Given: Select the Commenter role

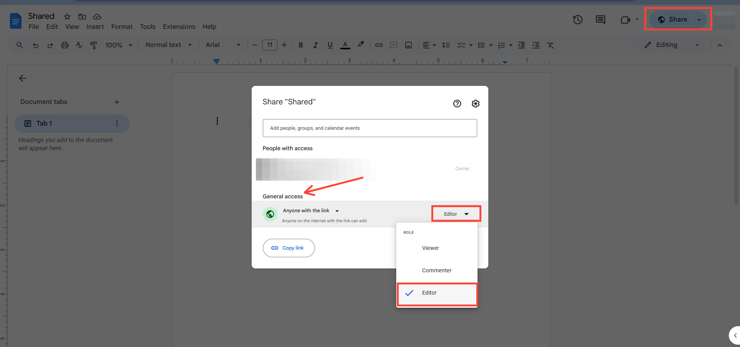Looking at the screenshot, I should click(x=437, y=270).
